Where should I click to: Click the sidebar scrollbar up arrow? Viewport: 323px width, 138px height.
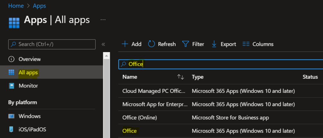click(107, 56)
